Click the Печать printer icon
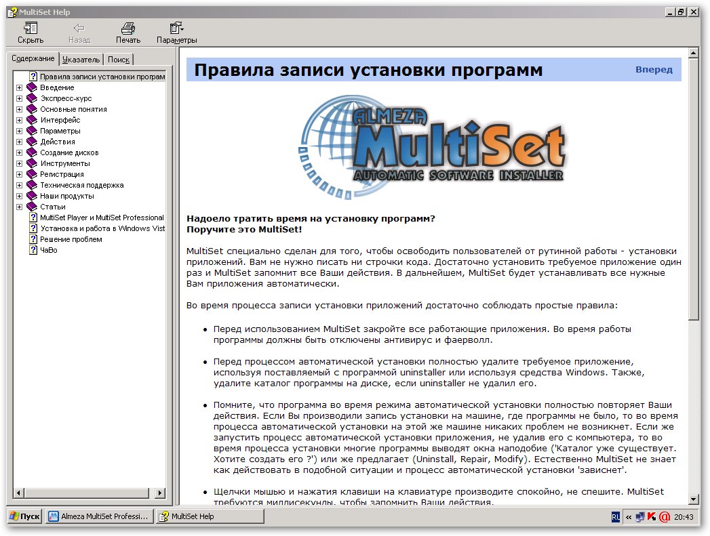This screenshot has width=710, height=536. pyautogui.click(x=128, y=28)
